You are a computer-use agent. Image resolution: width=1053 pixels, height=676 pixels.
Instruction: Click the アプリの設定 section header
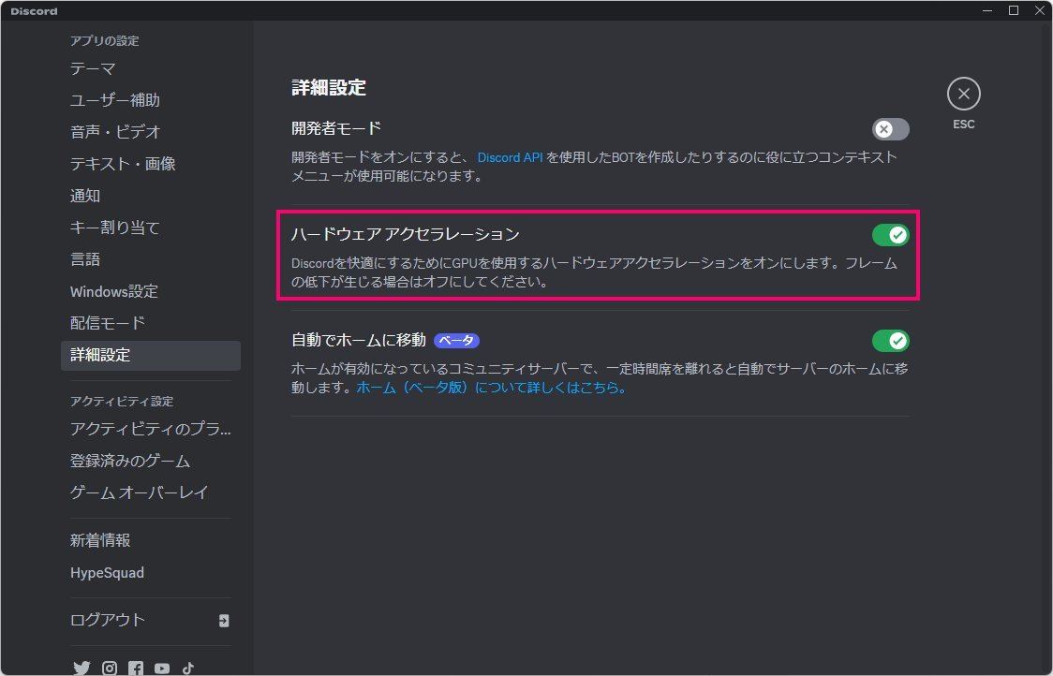point(105,41)
